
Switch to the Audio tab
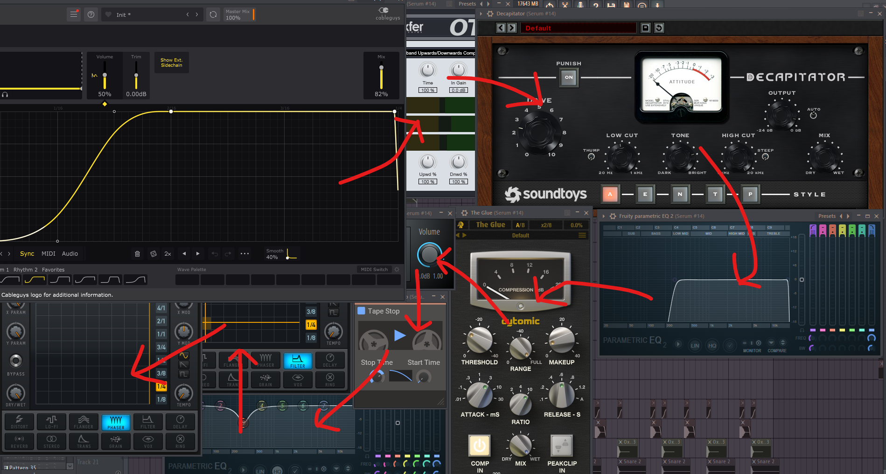[70, 254]
